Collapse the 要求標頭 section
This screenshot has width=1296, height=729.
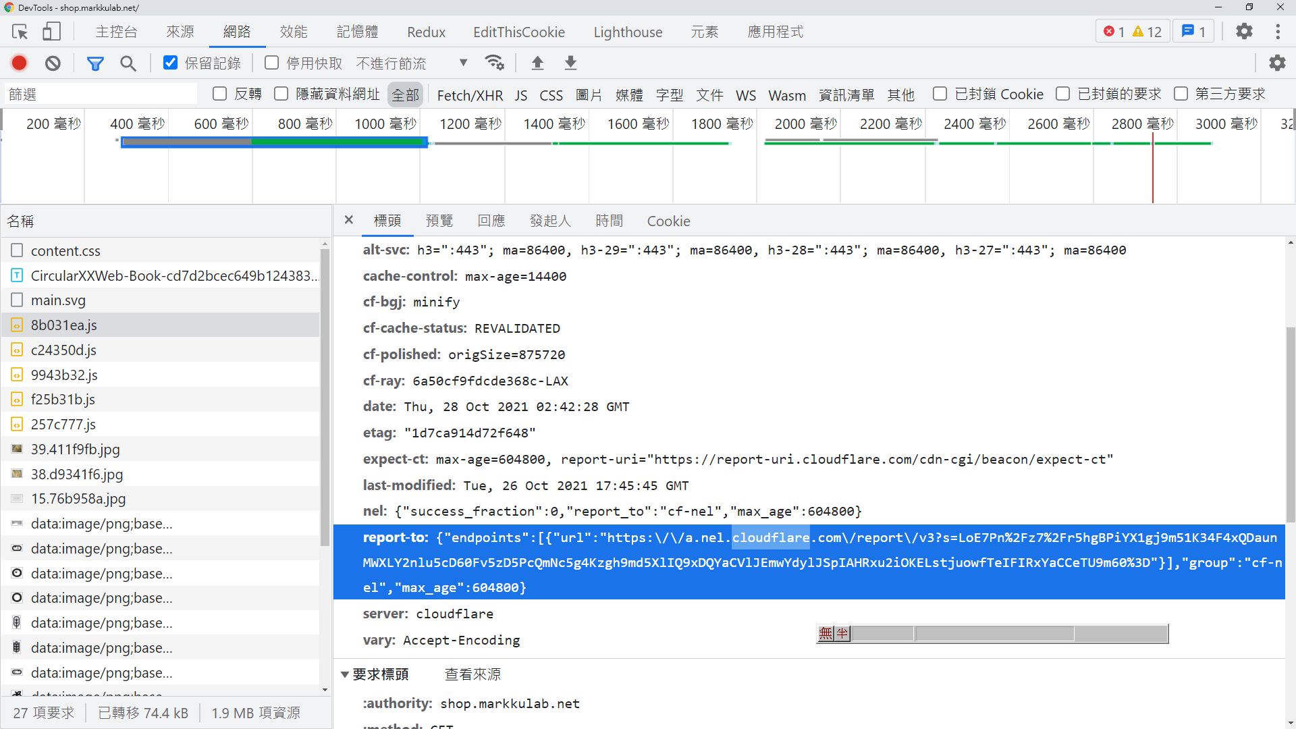pos(345,674)
